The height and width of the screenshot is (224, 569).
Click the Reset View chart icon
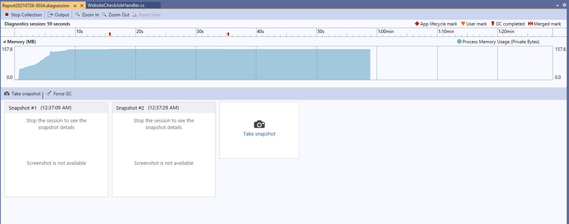tap(134, 14)
